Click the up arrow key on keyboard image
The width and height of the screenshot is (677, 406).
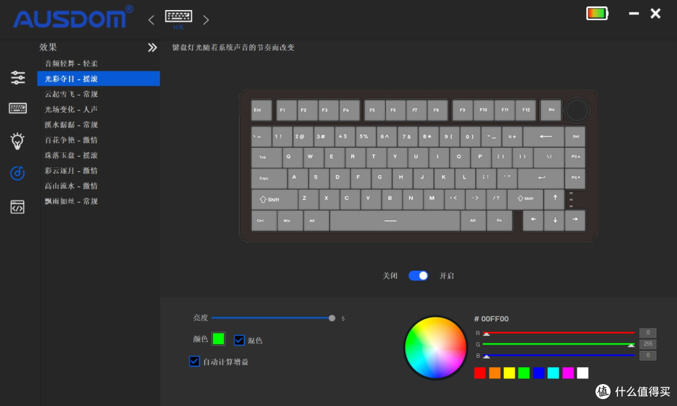(554, 199)
